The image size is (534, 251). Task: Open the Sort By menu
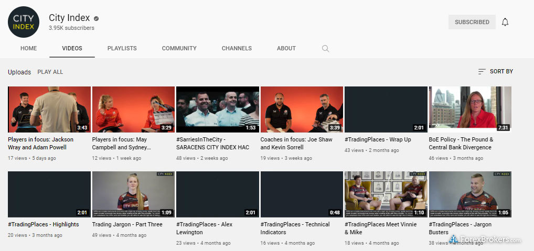(496, 71)
